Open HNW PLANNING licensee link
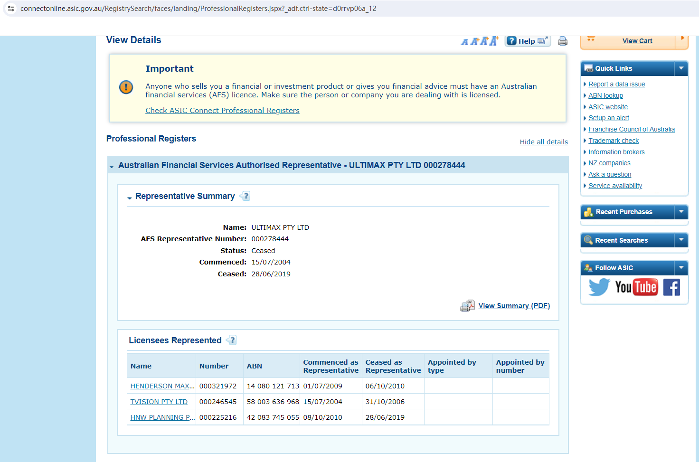The height and width of the screenshot is (462, 699). (x=162, y=417)
